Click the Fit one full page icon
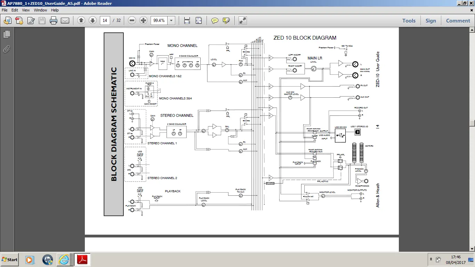 pos(199,21)
